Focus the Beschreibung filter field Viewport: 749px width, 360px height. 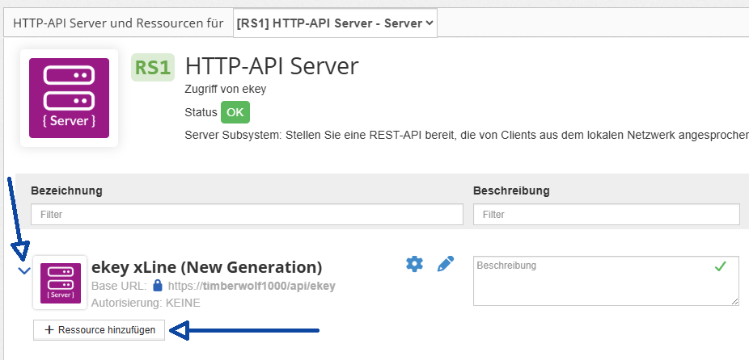click(607, 215)
